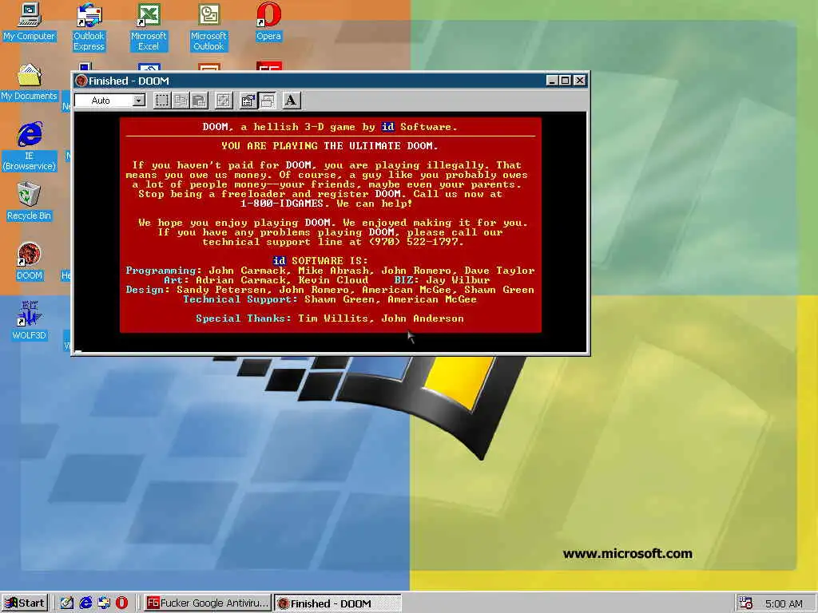The width and height of the screenshot is (818, 613).
Task: Select the Microsoft Outlook desktop icon
Action: click(208, 27)
